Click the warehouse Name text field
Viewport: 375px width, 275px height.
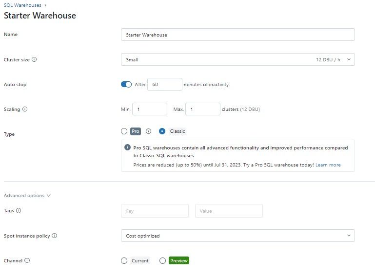coord(237,35)
